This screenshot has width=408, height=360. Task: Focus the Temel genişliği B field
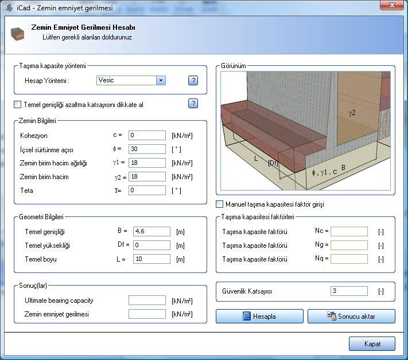pyautogui.click(x=151, y=231)
